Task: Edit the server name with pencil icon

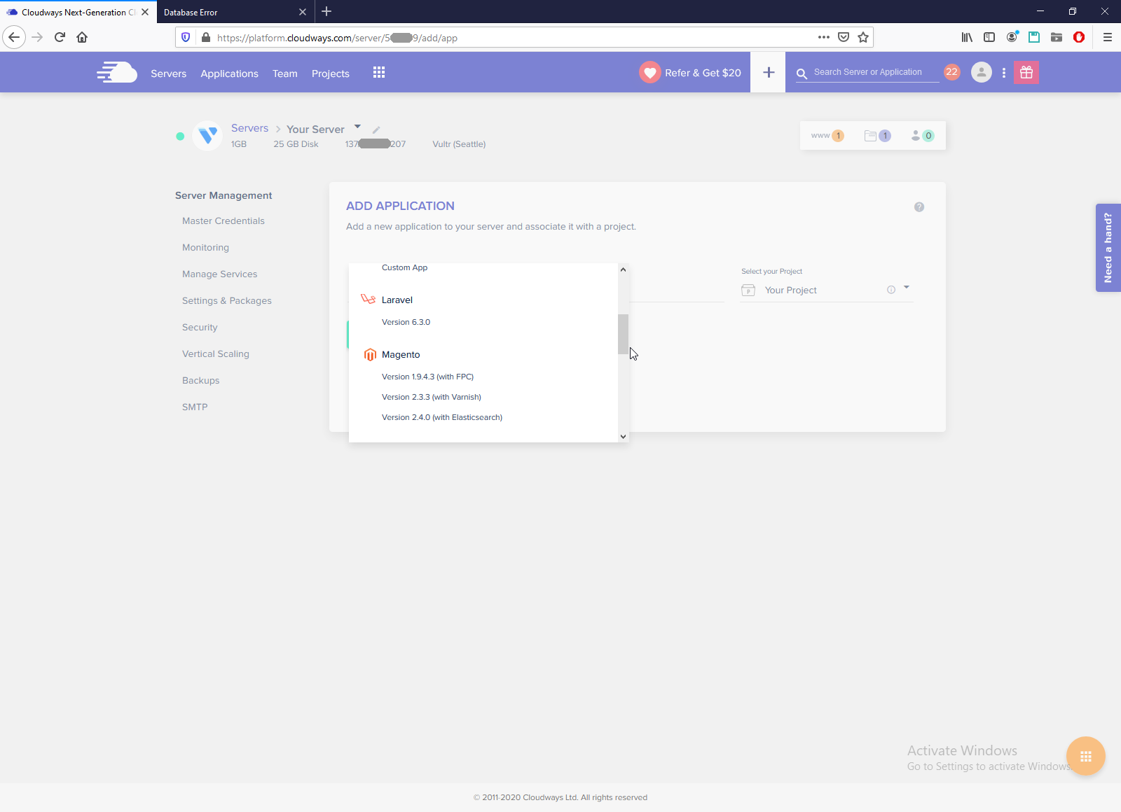Action: (376, 129)
